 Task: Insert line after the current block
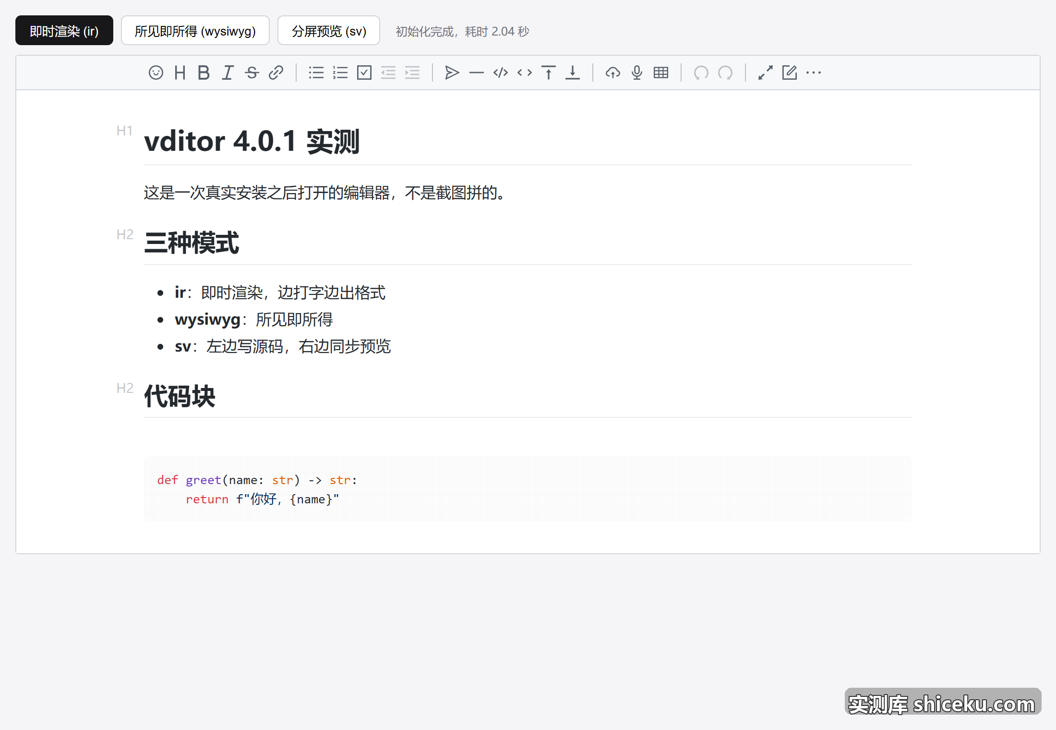point(573,73)
